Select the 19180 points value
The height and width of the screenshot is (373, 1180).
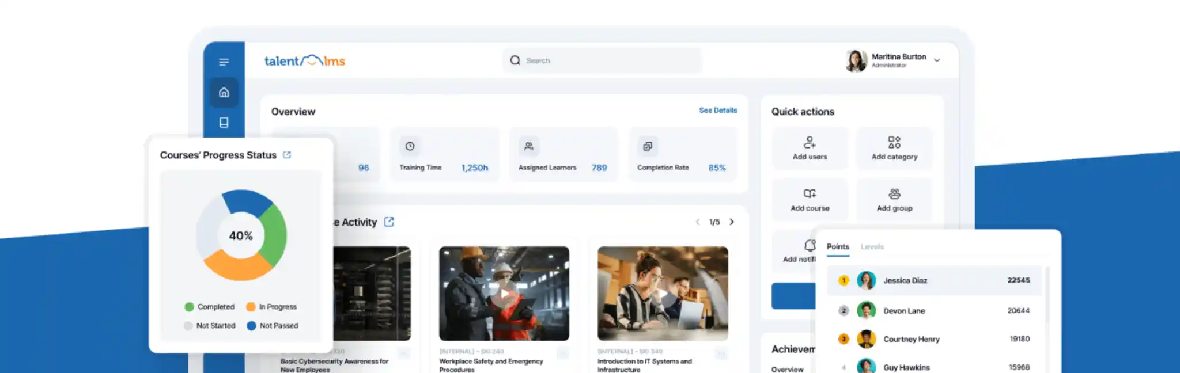[1019, 339]
